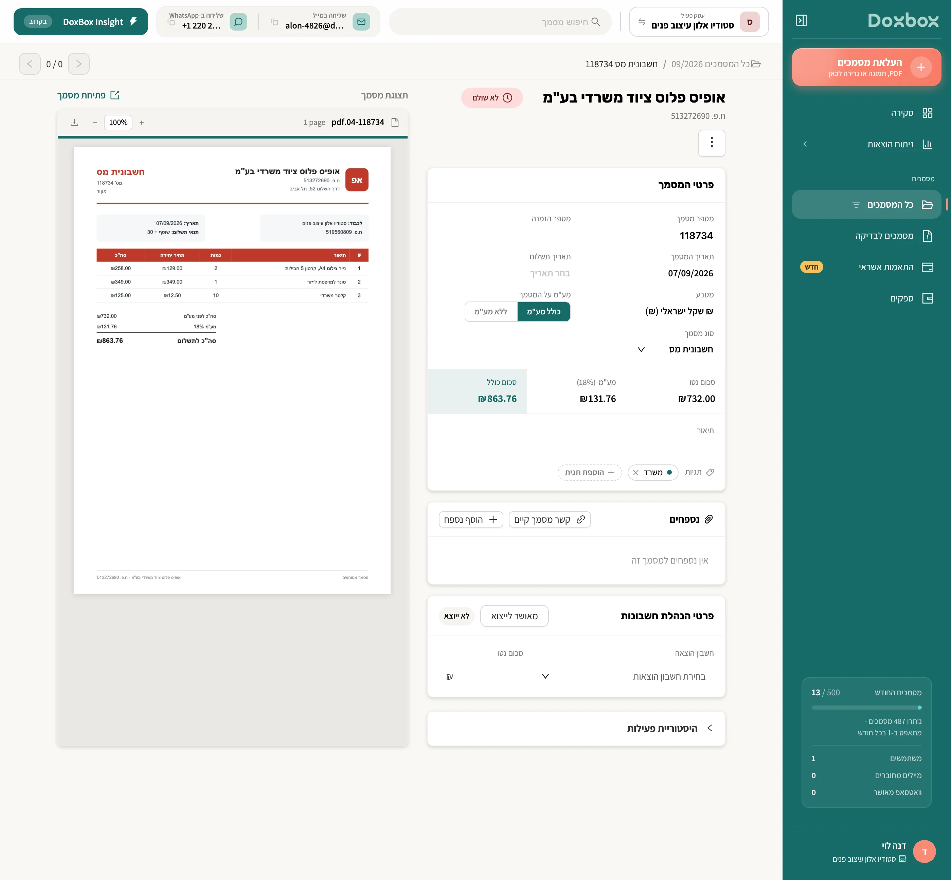The height and width of the screenshot is (880, 951).
Task: Expand ניתוח הוצאות submenu chevron
Action: (x=805, y=144)
